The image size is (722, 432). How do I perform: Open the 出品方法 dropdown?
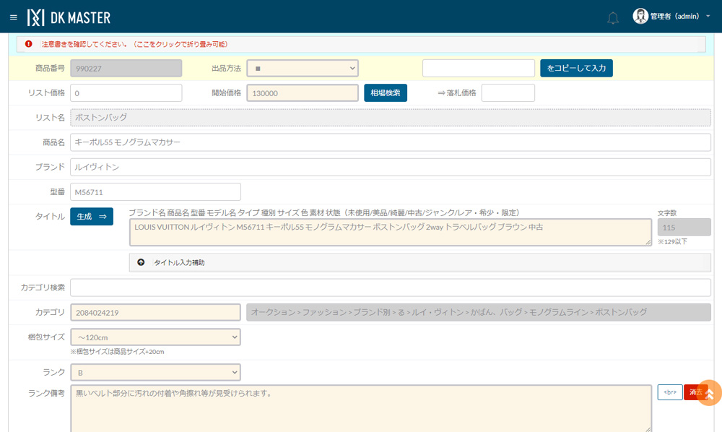pos(303,68)
